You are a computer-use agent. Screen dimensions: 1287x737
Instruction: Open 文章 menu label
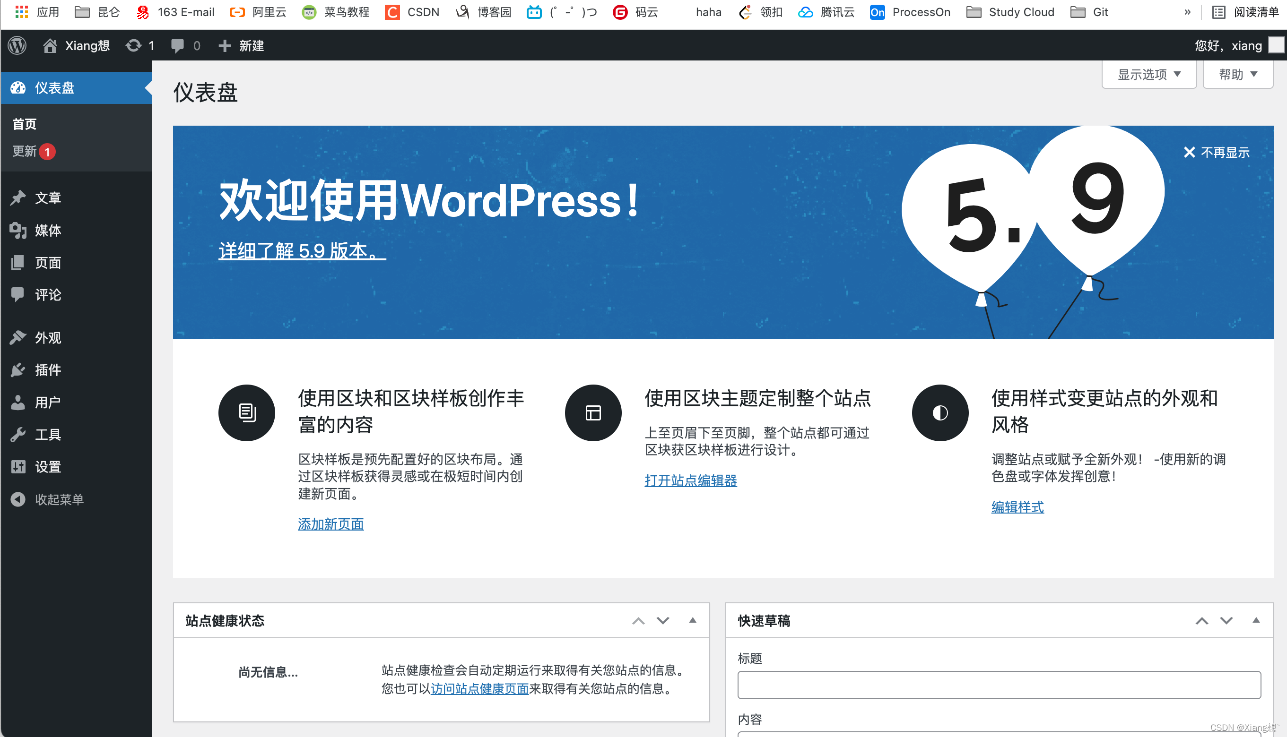point(48,197)
